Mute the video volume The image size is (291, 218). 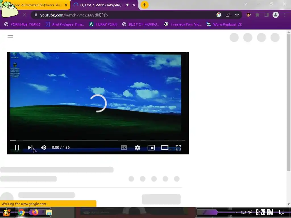click(43, 148)
